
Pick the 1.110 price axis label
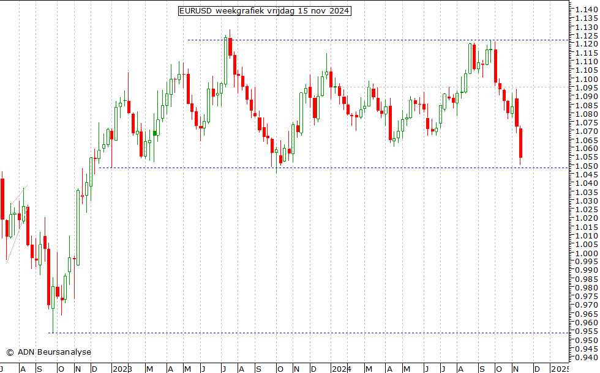tap(587, 62)
